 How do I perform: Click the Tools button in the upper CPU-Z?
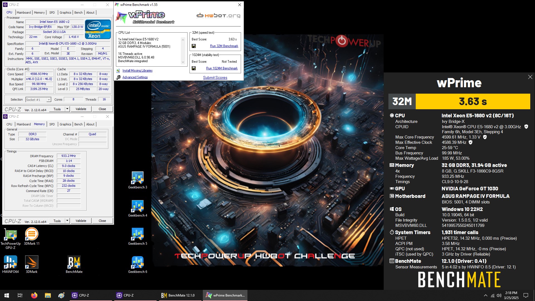[x=57, y=109]
